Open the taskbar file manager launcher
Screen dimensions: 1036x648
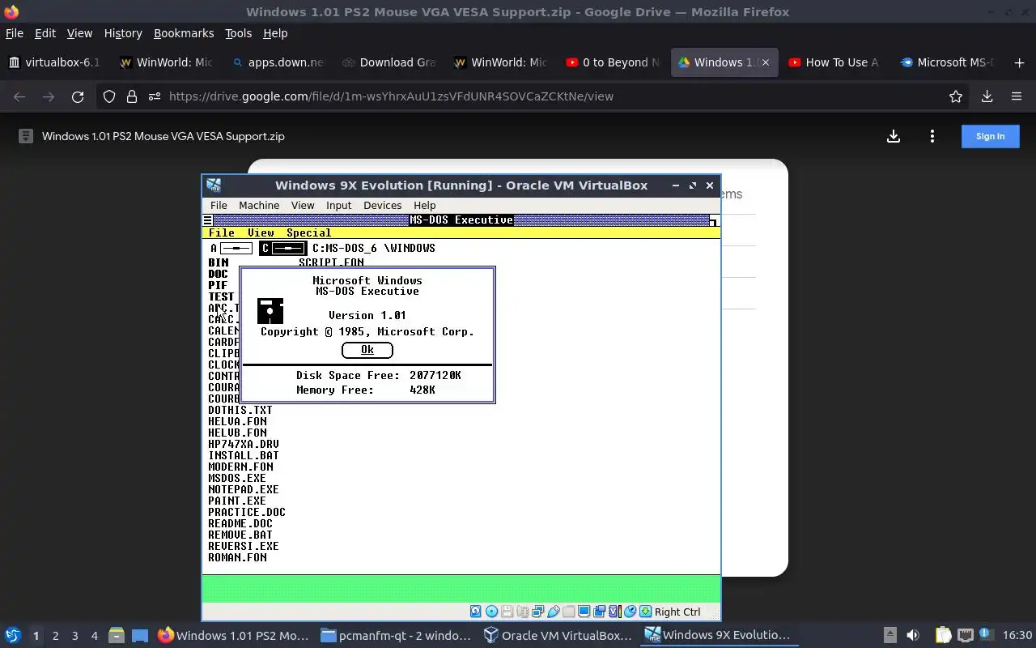point(116,635)
